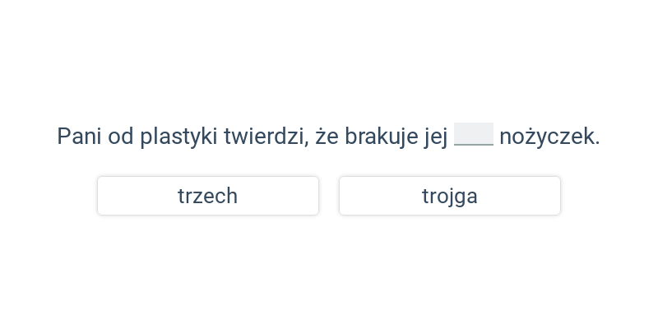
Task: Click the word "że" in the sentence
Action: pyautogui.click(x=327, y=137)
